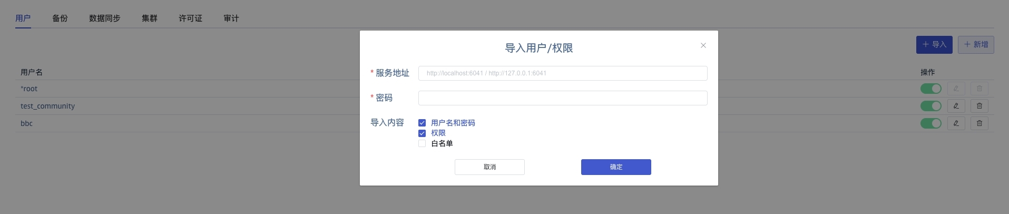Toggle the bbc user enable switch

click(930, 123)
